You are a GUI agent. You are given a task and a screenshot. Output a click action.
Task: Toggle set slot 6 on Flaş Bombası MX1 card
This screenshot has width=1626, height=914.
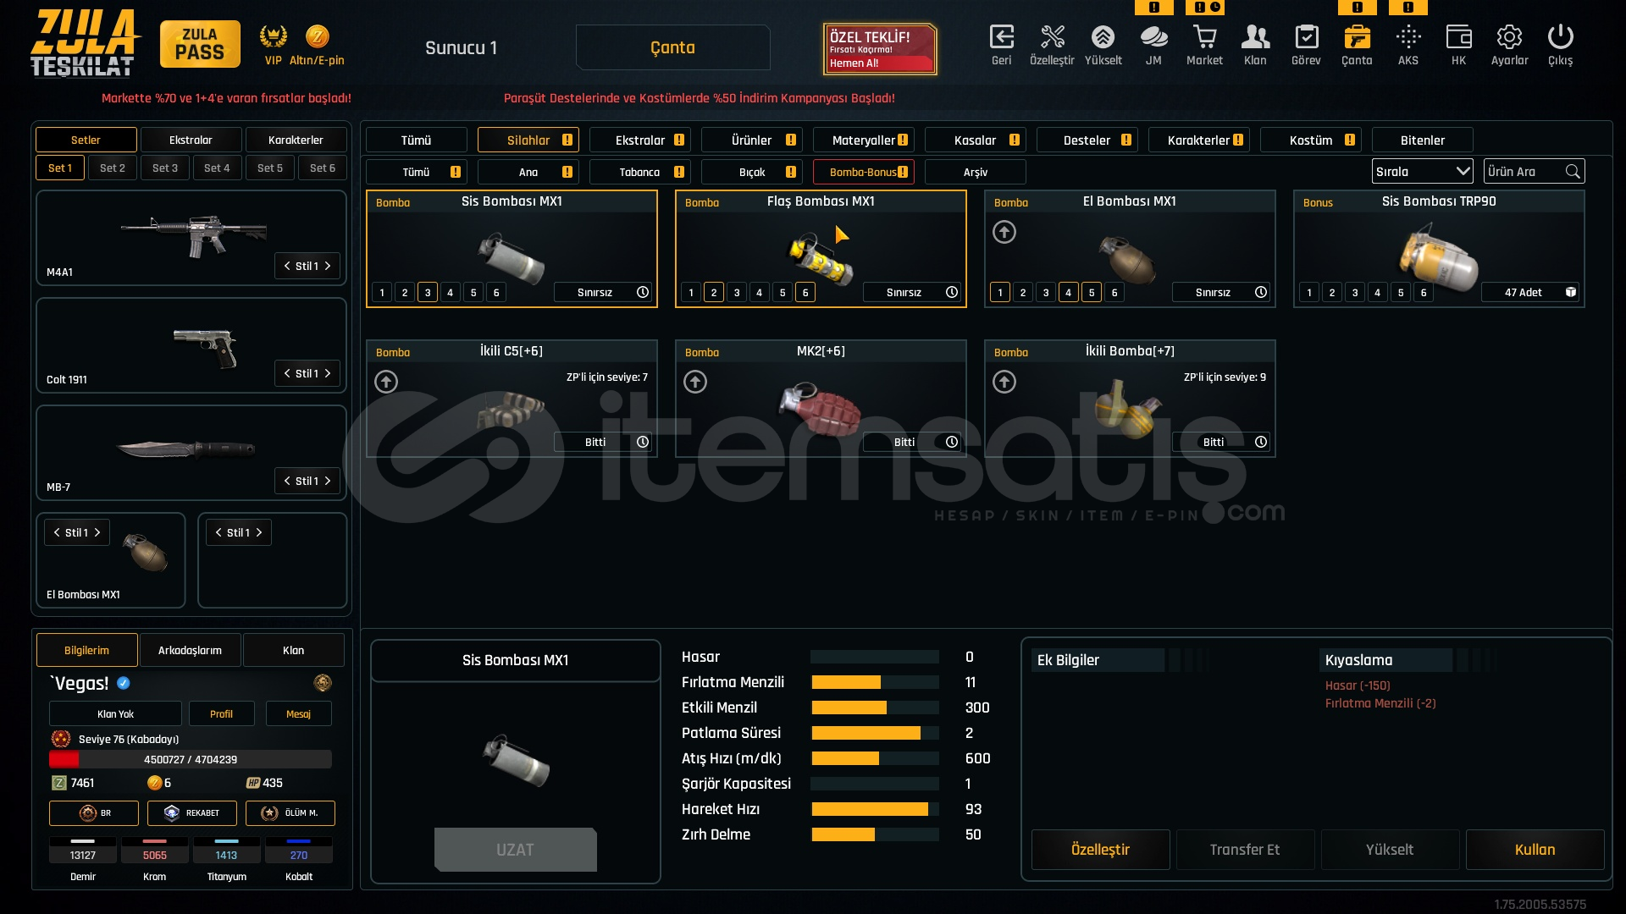coord(805,292)
